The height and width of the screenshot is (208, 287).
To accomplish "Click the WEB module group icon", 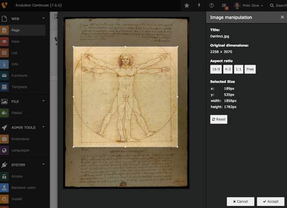I will tap(4, 19).
